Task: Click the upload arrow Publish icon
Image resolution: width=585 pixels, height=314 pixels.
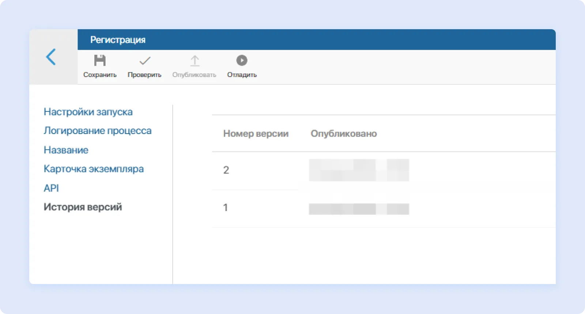Action: [195, 61]
